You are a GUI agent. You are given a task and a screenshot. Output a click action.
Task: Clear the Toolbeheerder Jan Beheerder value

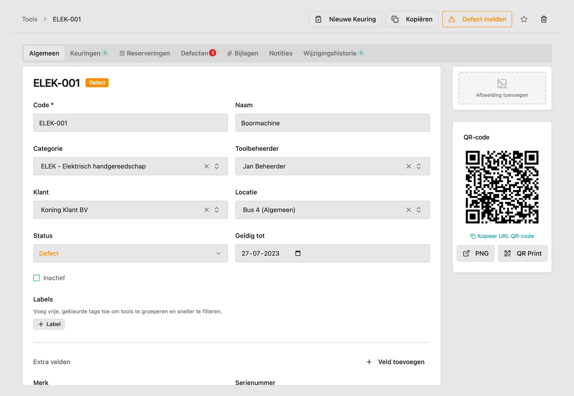coord(408,166)
